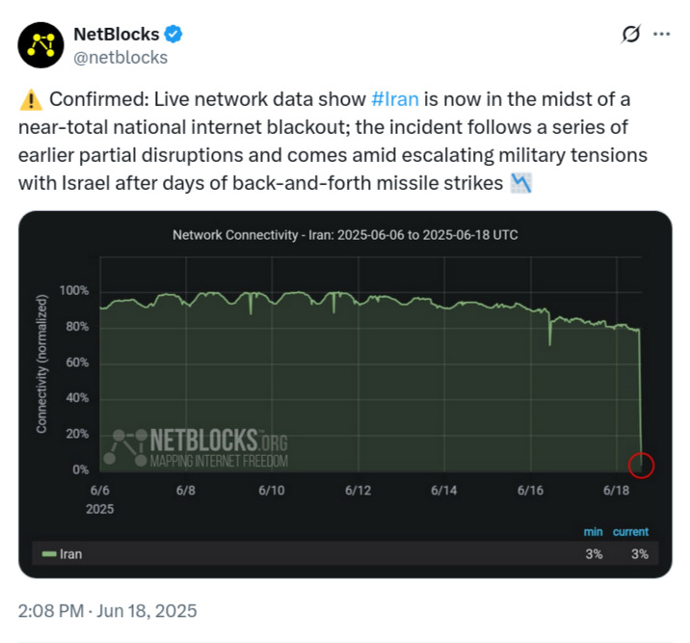This screenshot has height=643, width=690.
Task: Click the red circle marker on chart
Action: coord(641,466)
